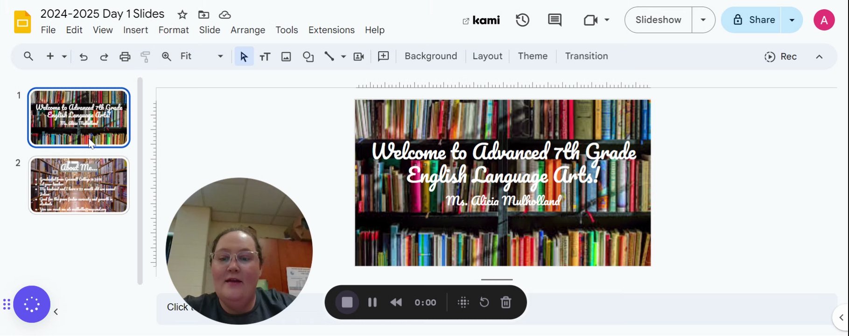Open the Insert menu
This screenshot has width=849, height=336.
coord(135,30)
